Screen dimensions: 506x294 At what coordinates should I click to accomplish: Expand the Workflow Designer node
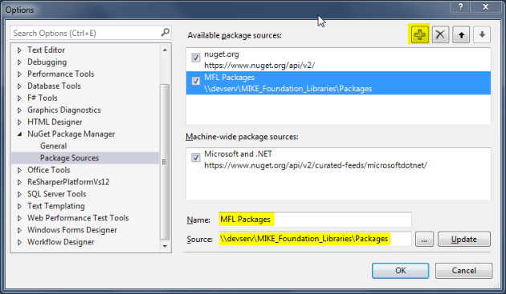pyautogui.click(x=19, y=242)
